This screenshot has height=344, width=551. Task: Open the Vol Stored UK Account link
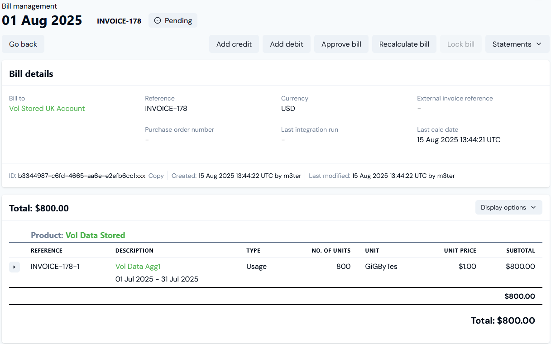pos(47,109)
